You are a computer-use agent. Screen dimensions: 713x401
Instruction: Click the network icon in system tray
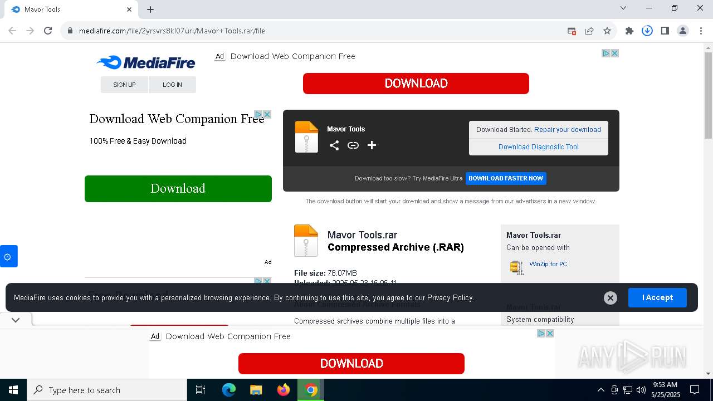[628, 390]
